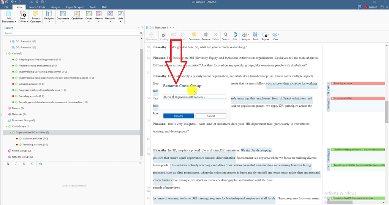
Task: Collapse the Code Groups tree node
Action: pos(7,126)
